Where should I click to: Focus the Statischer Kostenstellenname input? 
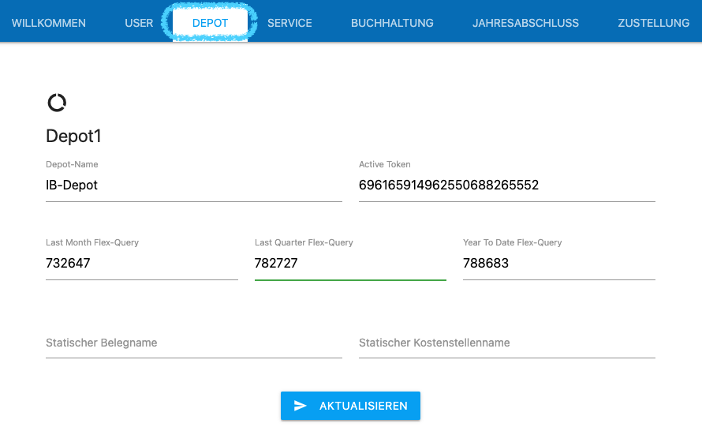[507, 343]
